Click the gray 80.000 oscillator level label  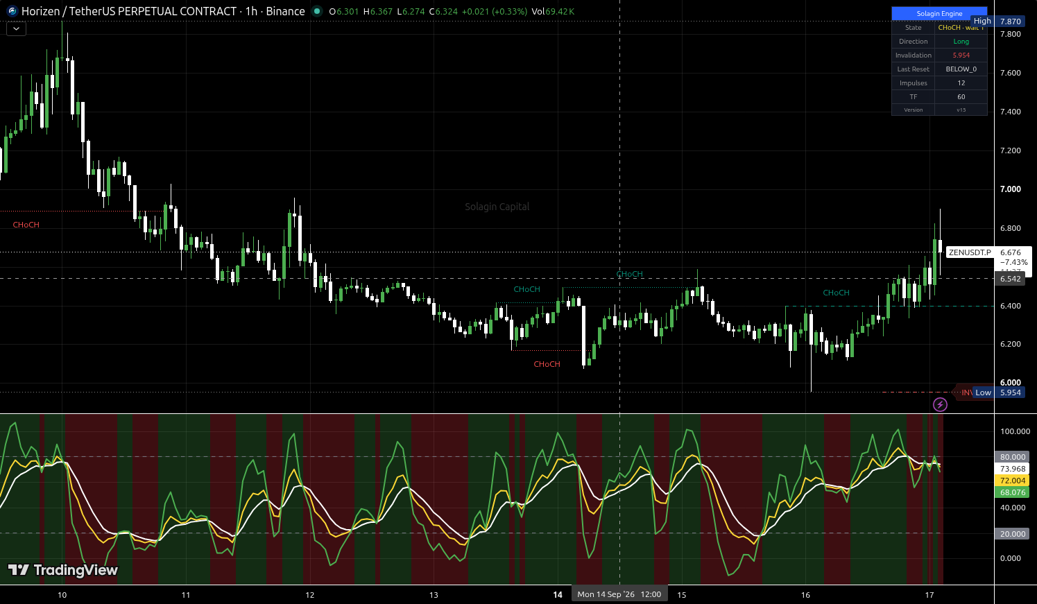click(x=1013, y=457)
